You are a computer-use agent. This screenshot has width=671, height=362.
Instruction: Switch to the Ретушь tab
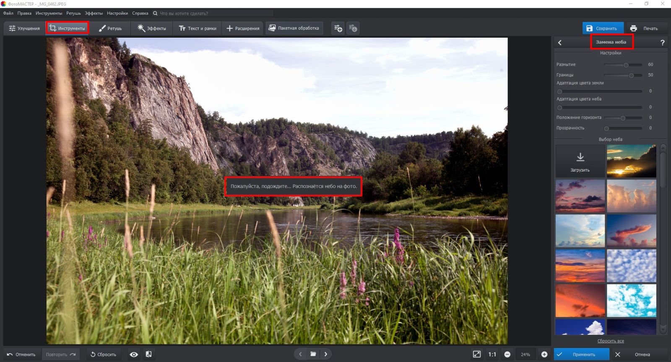pyautogui.click(x=110, y=28)
